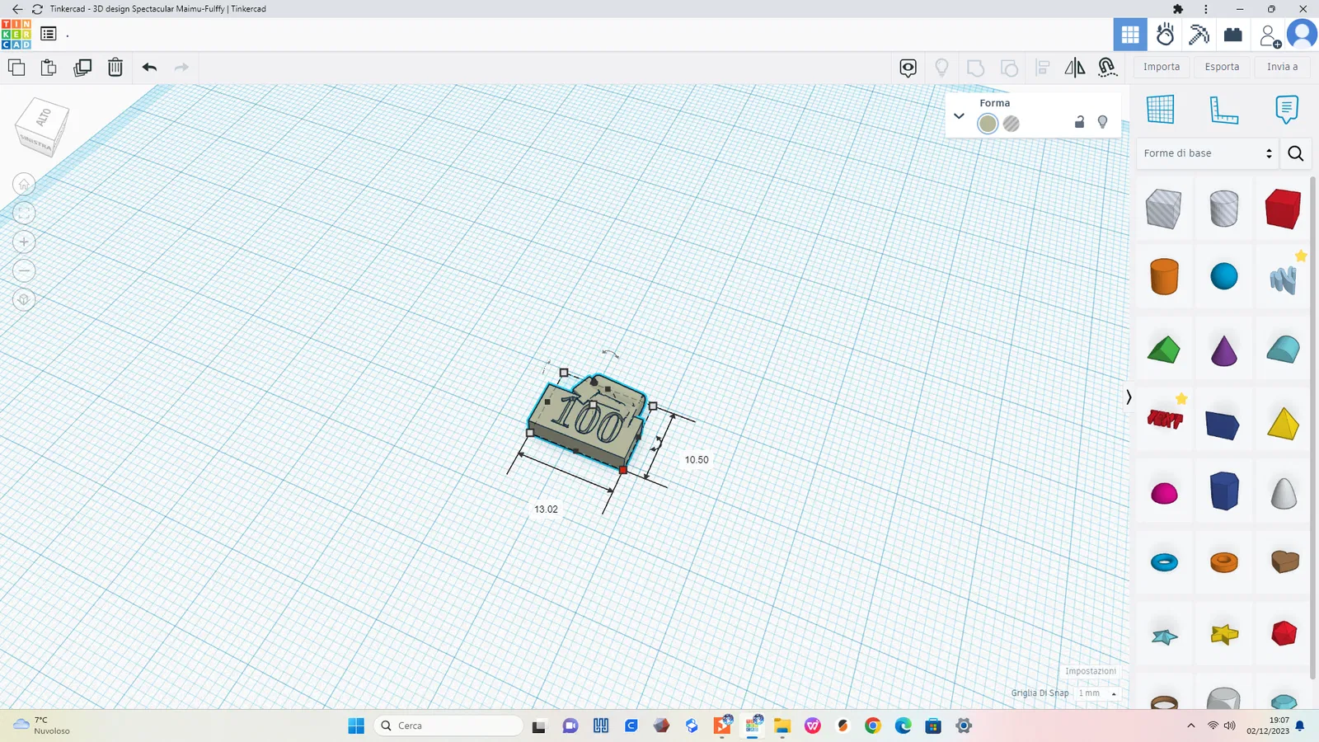Image resolution: width=1319 pixels, height=742 pixels.
Task: Select the Notes tool
Action: click(1286, 110)
